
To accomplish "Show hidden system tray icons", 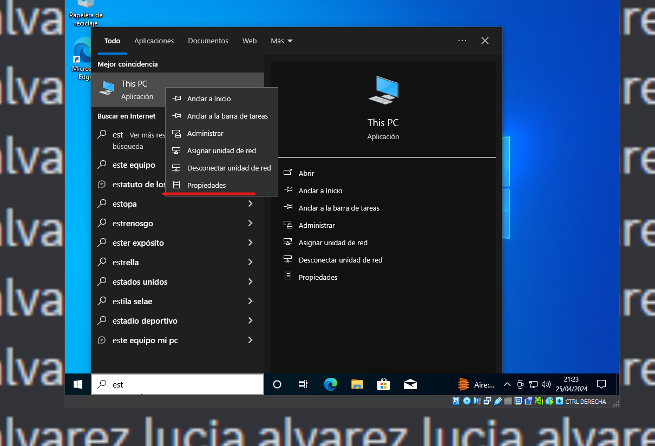I will coord(507,384).
